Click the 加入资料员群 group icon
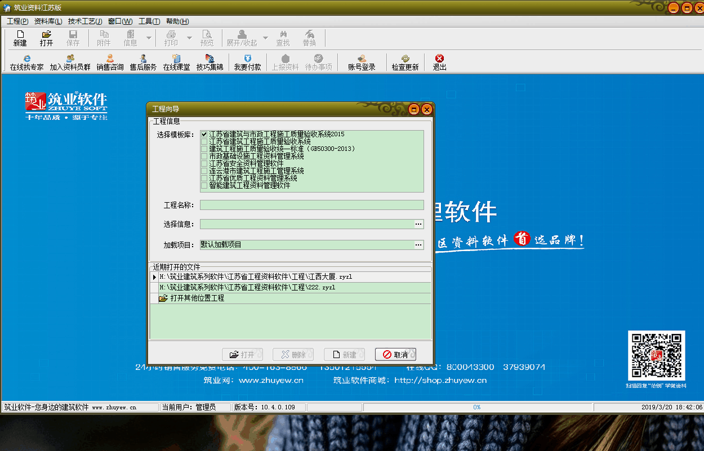Viewport: 704px width, 451px height. tap(70, 62)
